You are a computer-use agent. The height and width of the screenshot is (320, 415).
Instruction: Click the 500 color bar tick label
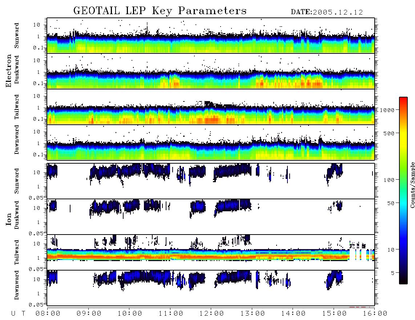pos(389,133)
